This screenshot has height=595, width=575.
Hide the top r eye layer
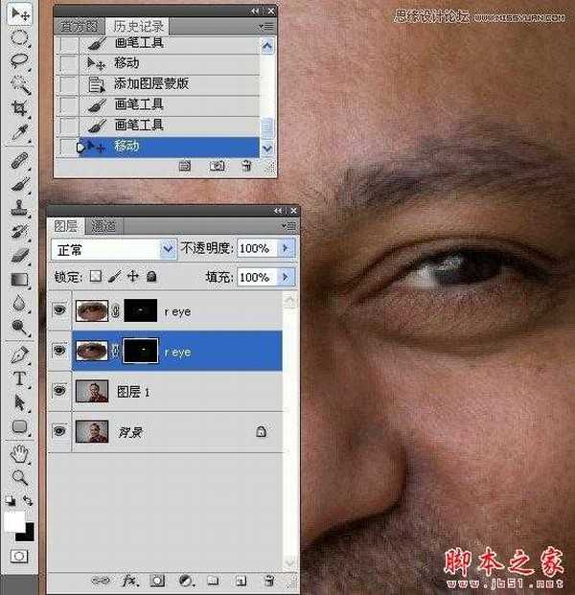[x=59, y=310]
